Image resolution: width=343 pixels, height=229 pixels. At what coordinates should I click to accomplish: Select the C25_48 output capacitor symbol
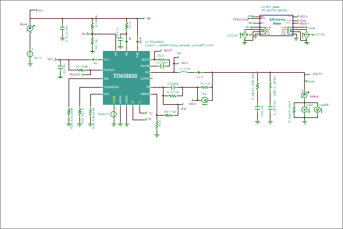click(257, 108)
